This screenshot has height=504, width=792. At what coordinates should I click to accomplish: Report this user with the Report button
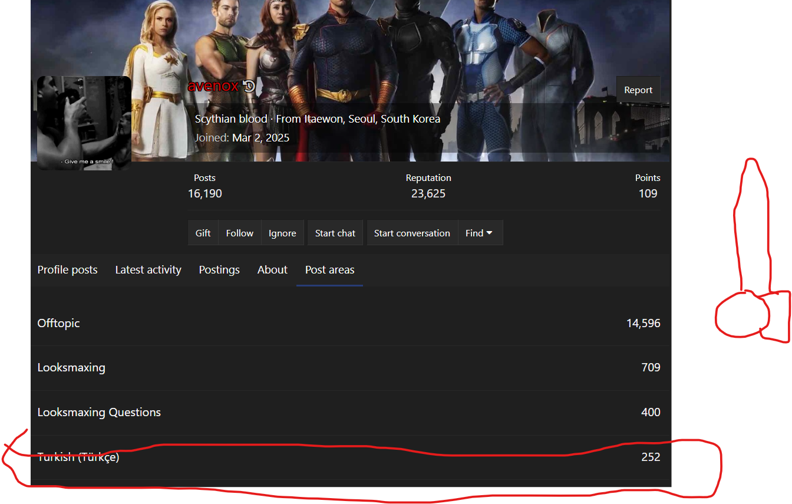(638, 90)
